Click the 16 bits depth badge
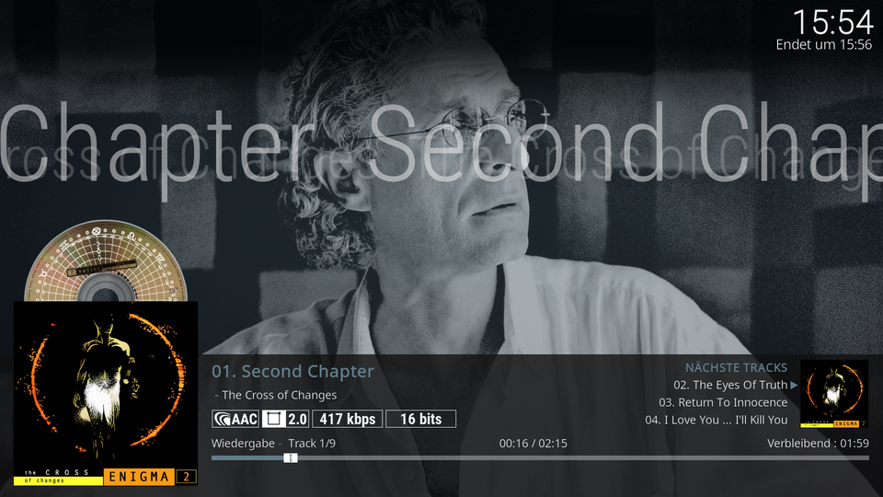This screenshot has width=883, height=497. click(x=420, y=420)
